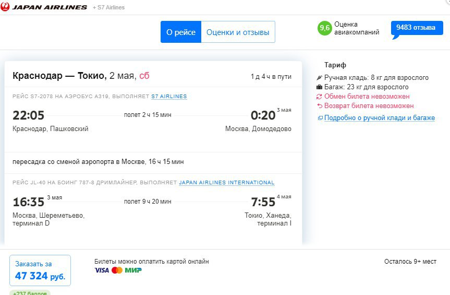Click the РЕЙС JL-40 flight info line
The width and height of the screenshot is (450, 295).
[x=143, y=183]
